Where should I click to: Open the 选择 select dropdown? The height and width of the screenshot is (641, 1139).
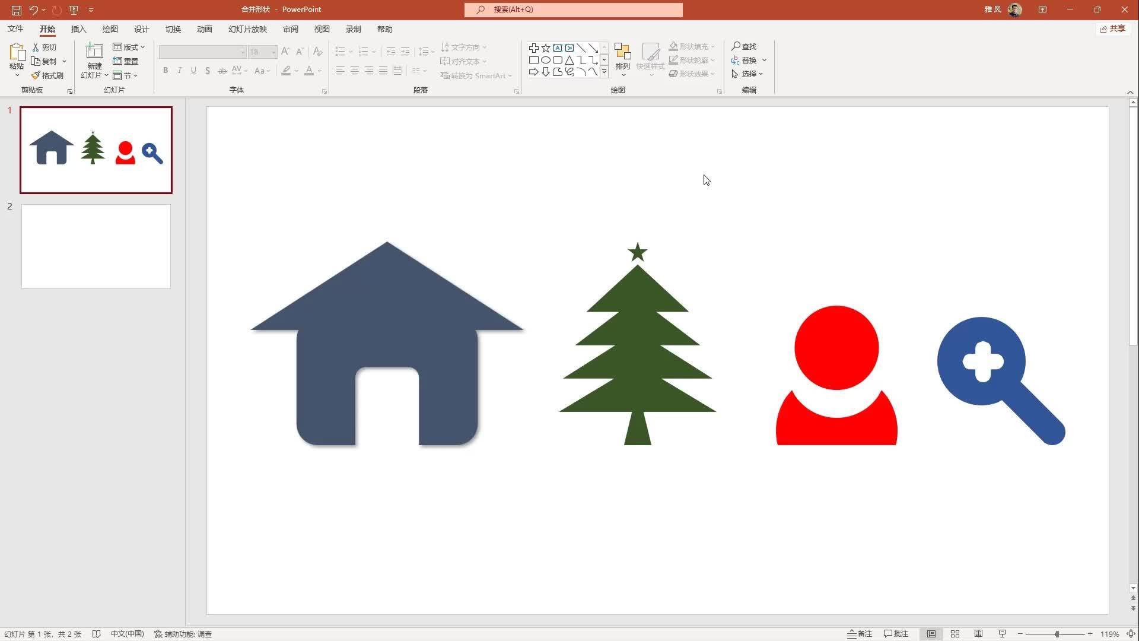click(x=747, y=74)
